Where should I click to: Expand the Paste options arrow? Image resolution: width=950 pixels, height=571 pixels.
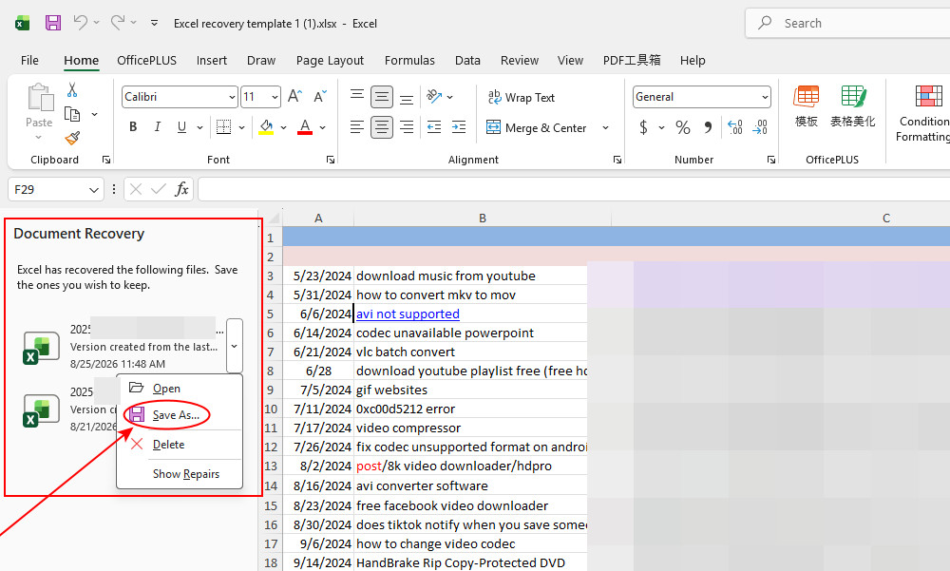pyautogui.click(x=39, y=138)
